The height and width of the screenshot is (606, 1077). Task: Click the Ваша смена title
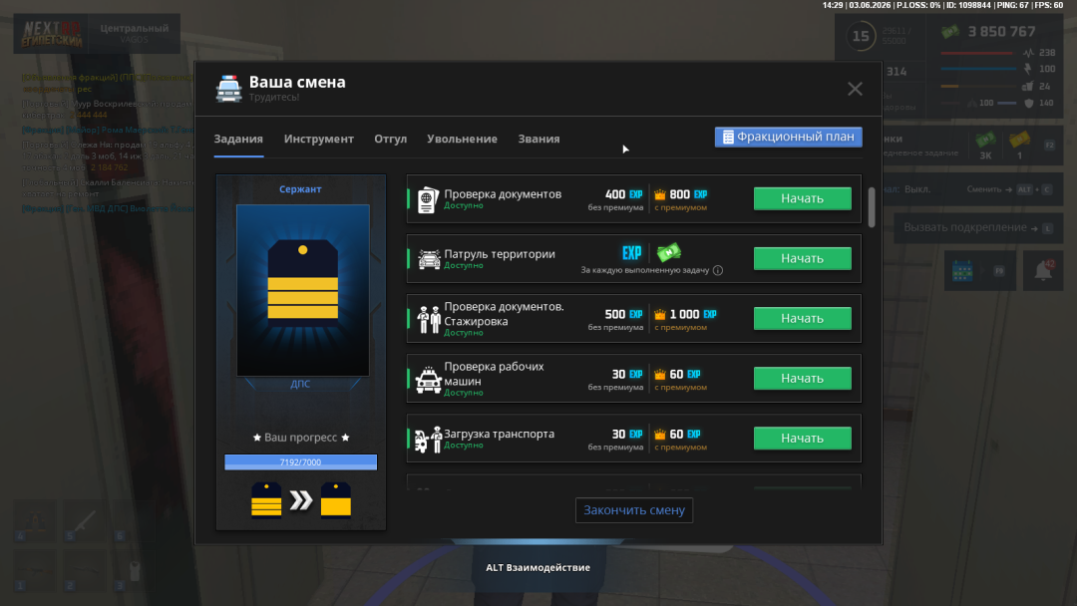[297, 82]
